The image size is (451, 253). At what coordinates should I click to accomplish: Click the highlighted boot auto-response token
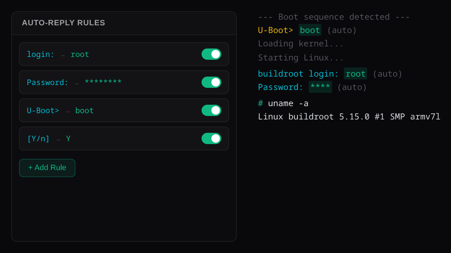click(310, 30)
